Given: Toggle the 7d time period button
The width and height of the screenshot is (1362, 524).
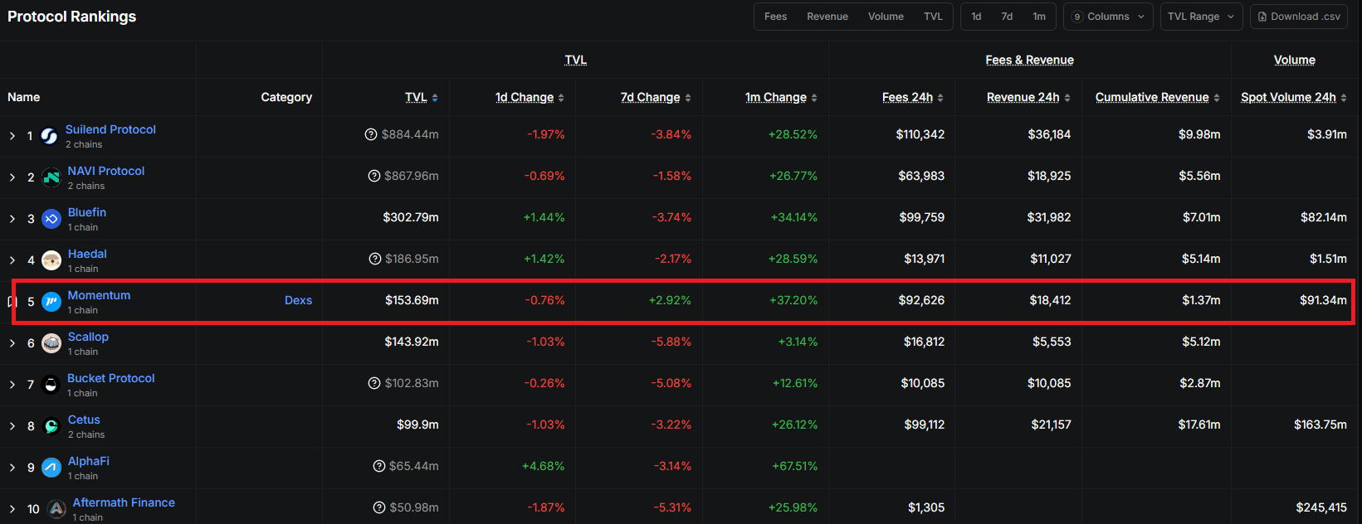Looking at the screenshot, I should click(x=1007, y=17).
